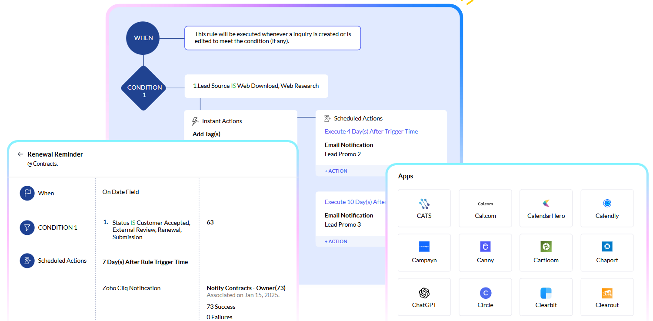Click the Status IS Customer Accepted condition
Viewport: 653px width, 321px height.
click(151, 230)
